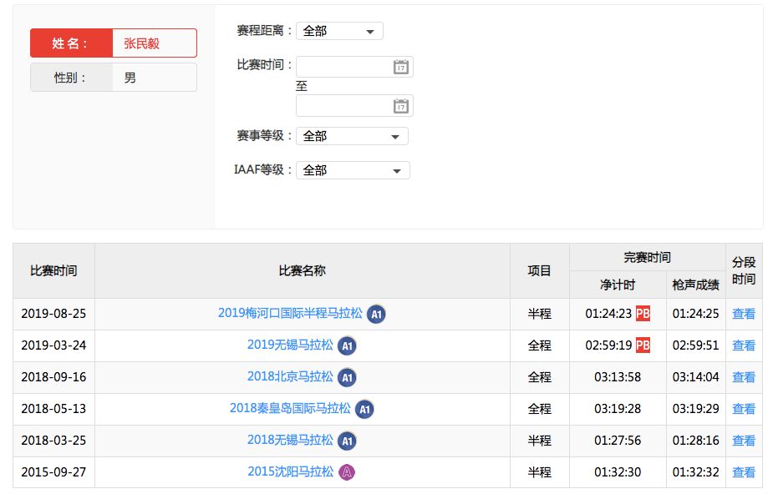Select the 性别 tab
This screenshot has width=768, height=494.
(x=113, y=77)
